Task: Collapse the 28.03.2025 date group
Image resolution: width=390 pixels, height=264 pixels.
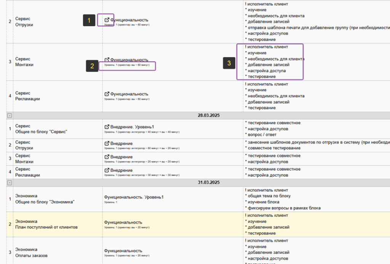Action: tap(10, 115)
